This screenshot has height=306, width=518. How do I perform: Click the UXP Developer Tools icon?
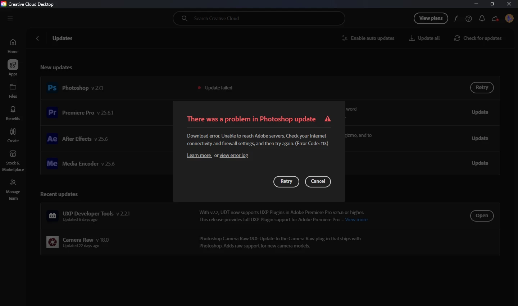(x=53, y=216)
